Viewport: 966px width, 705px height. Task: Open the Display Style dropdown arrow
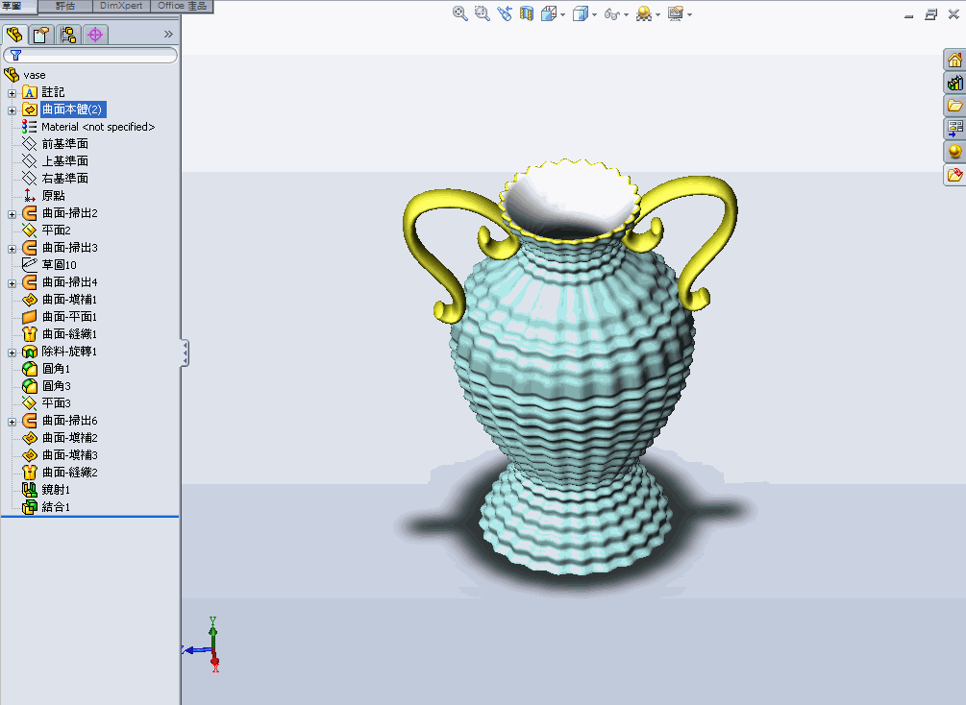[x=593, y=13]
